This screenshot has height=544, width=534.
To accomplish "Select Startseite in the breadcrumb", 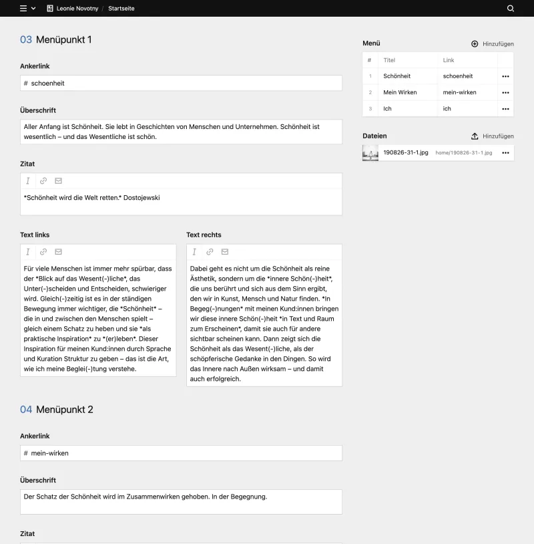I will [x=121, y=9].
